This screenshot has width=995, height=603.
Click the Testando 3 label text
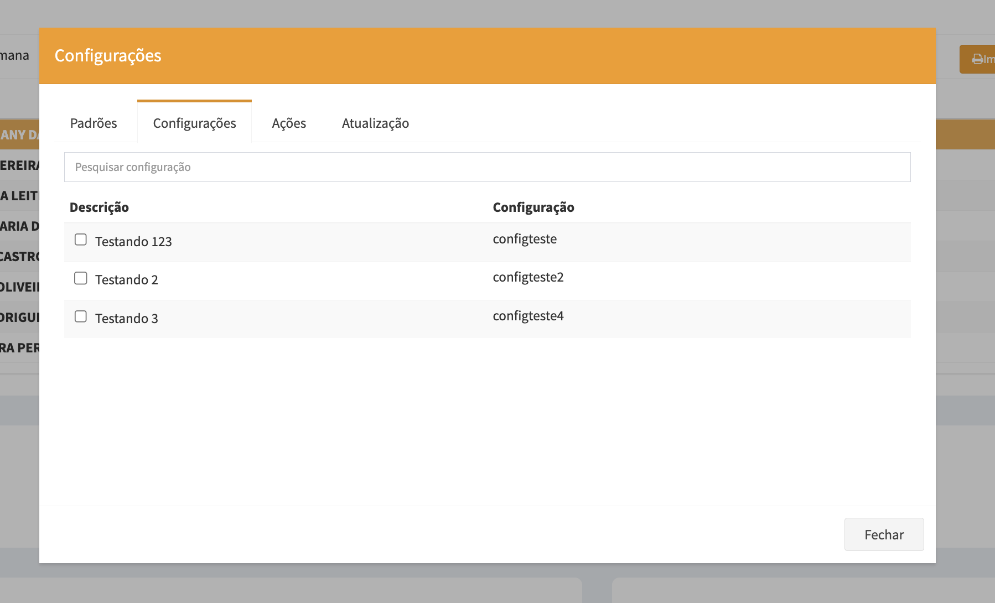coord(127,319)
